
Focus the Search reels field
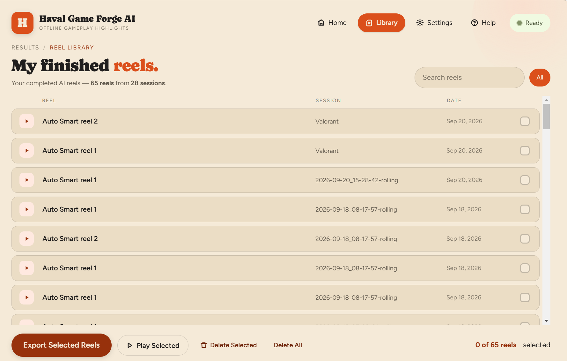point(469,78)
